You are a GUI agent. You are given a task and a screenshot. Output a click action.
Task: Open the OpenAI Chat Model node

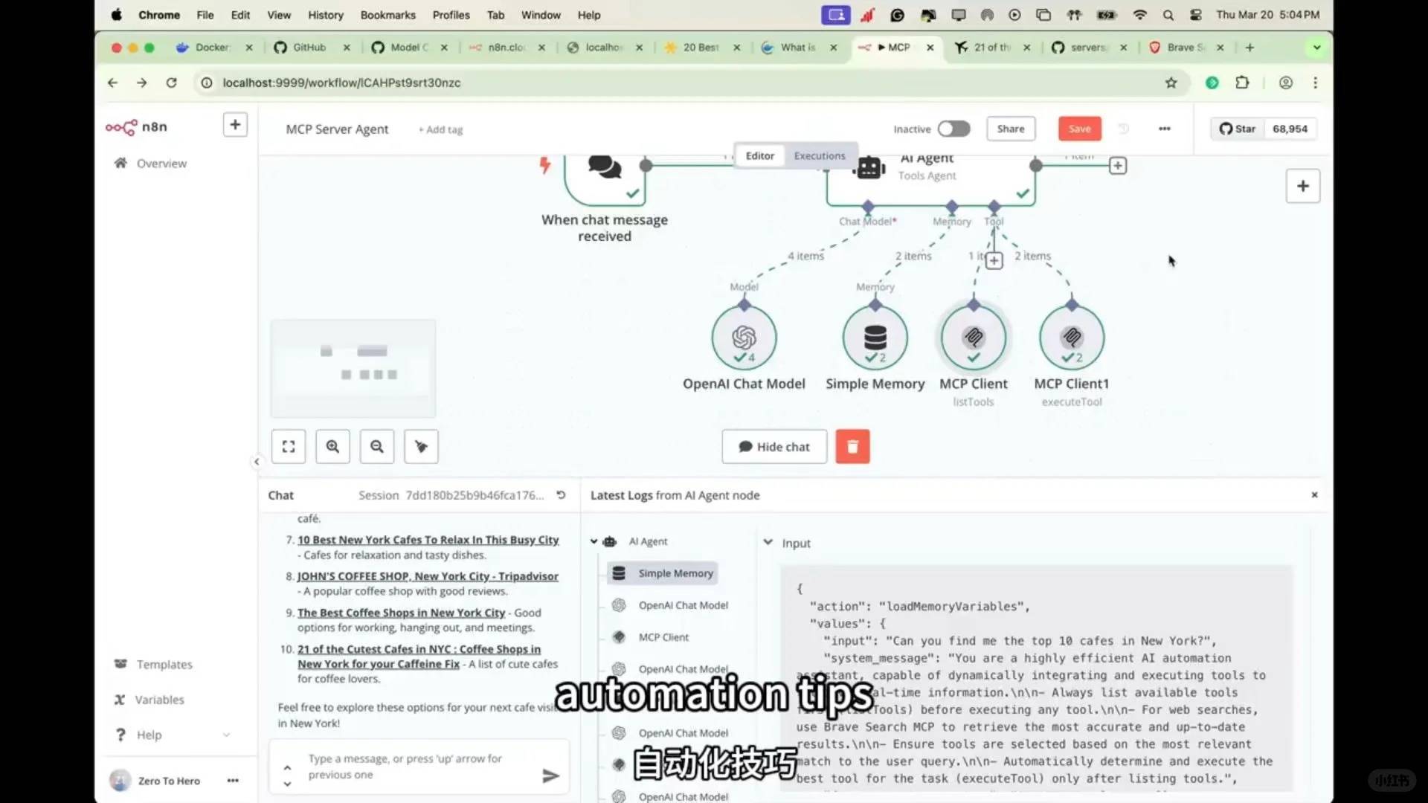[743, 338]
